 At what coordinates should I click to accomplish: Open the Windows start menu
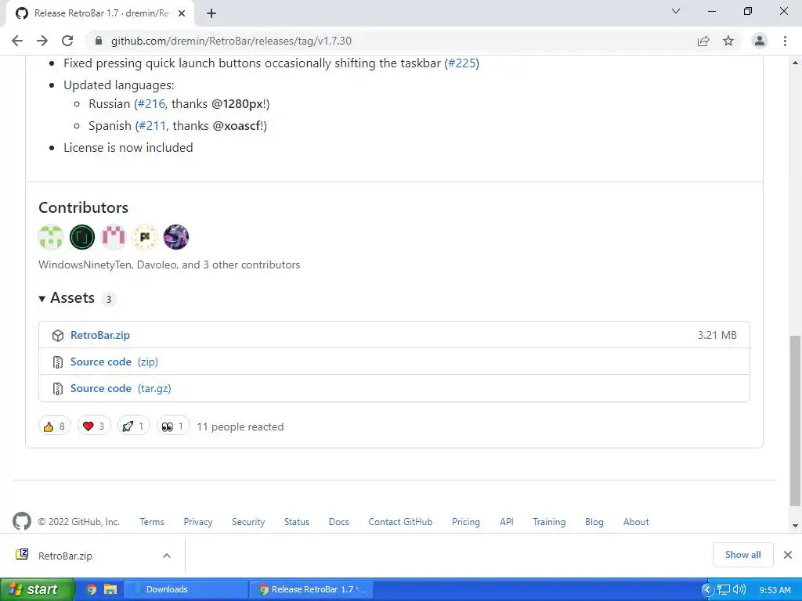[38, 589]
